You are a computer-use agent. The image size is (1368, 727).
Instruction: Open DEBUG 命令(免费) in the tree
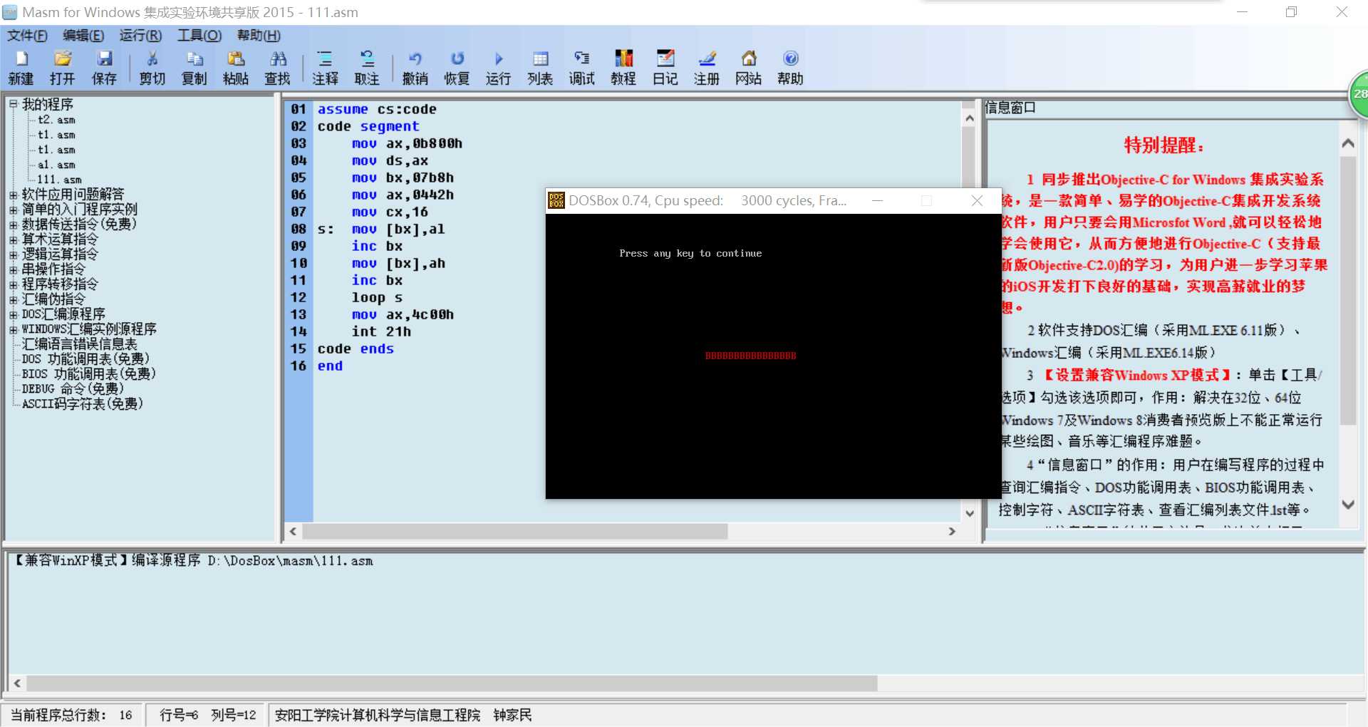point(73,389)
